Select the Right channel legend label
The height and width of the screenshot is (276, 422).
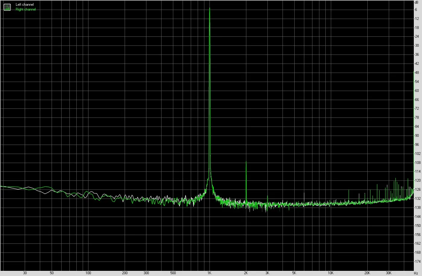point(26,9)
